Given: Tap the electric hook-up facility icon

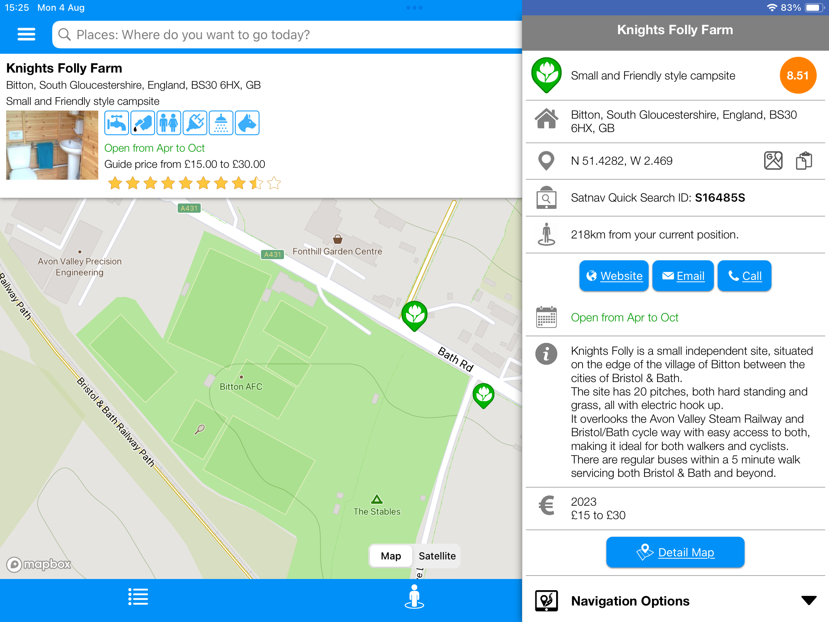Looking at the screenshot, I should pos(195,123).
